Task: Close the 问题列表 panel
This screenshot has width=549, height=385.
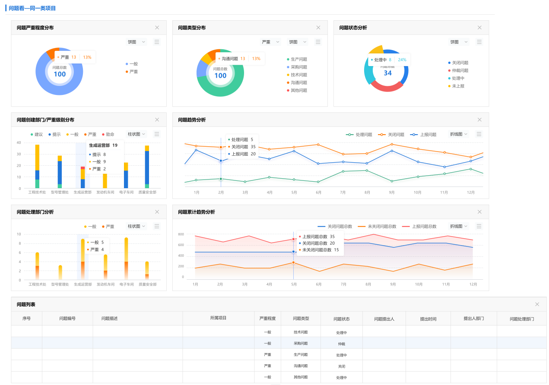Action: (x=537, y=304)
